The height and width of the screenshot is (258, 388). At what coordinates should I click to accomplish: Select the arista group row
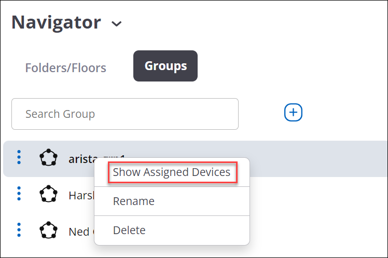click(196, 159)
